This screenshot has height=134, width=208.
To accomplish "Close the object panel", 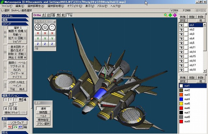I will click(206, 14).
